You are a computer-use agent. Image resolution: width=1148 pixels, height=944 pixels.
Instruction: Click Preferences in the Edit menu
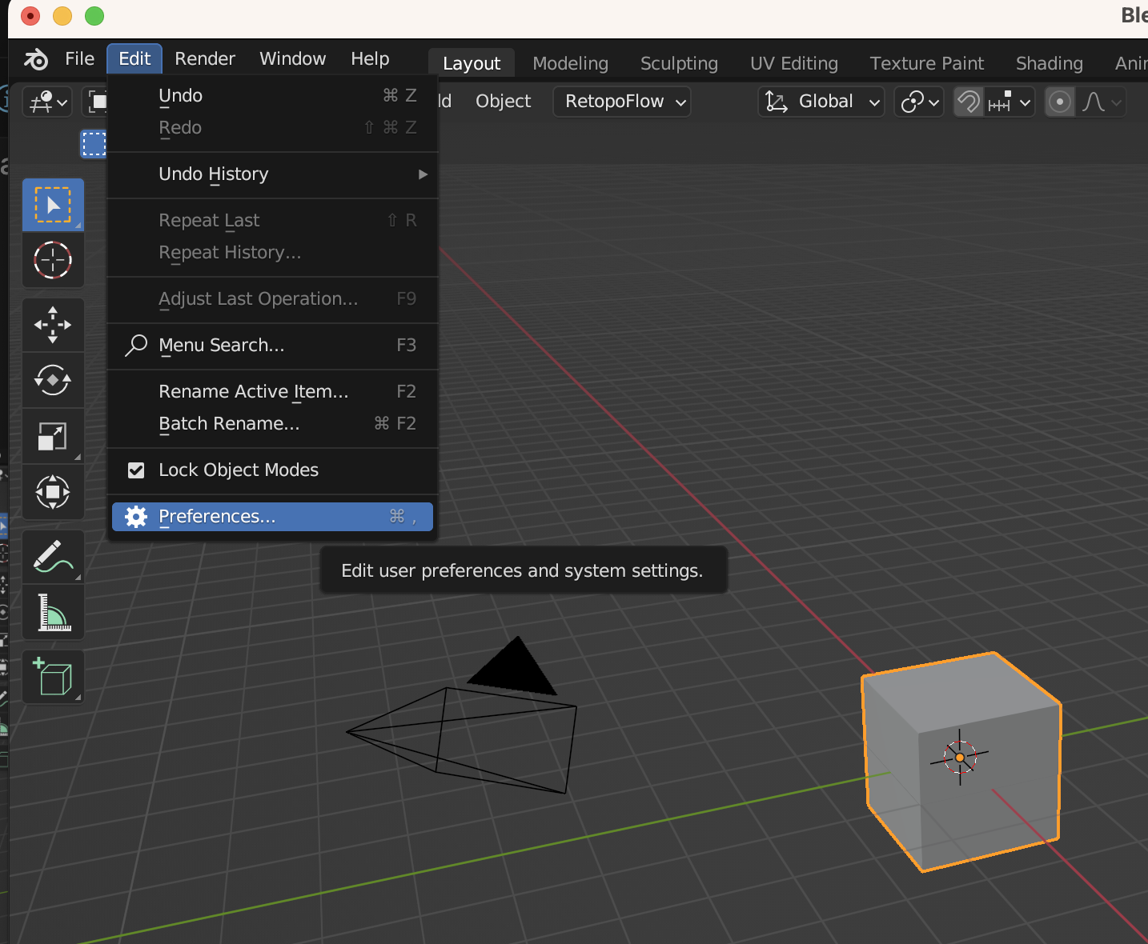pyautogui.click(x=216, y=516)
